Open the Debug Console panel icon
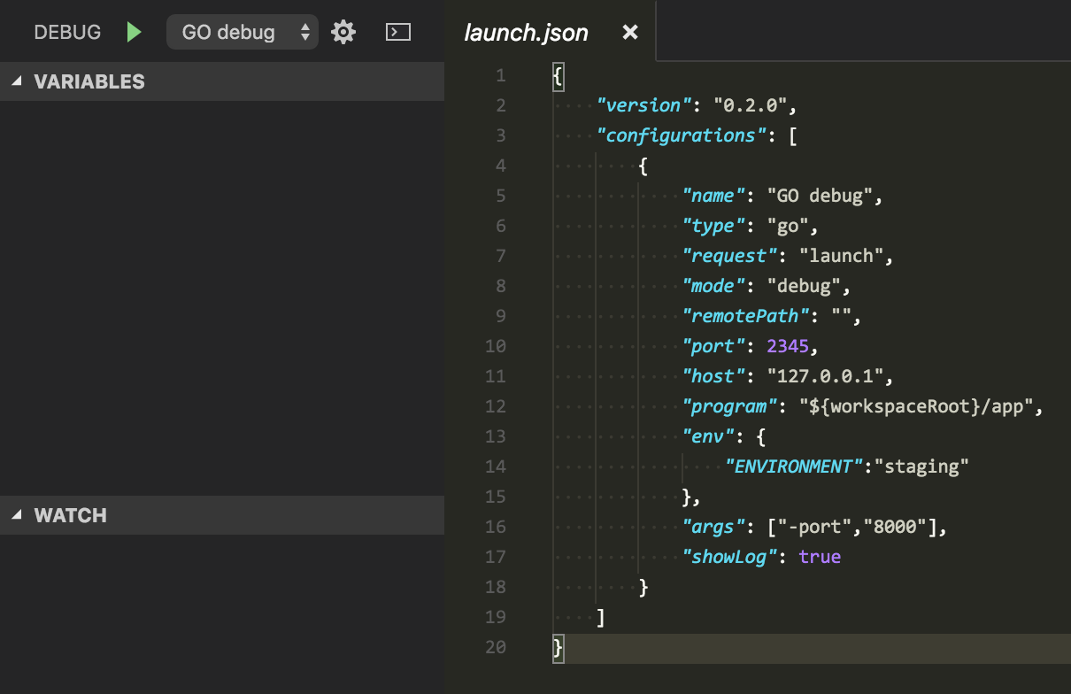1071x694 pixels. (x=397, y=31)
